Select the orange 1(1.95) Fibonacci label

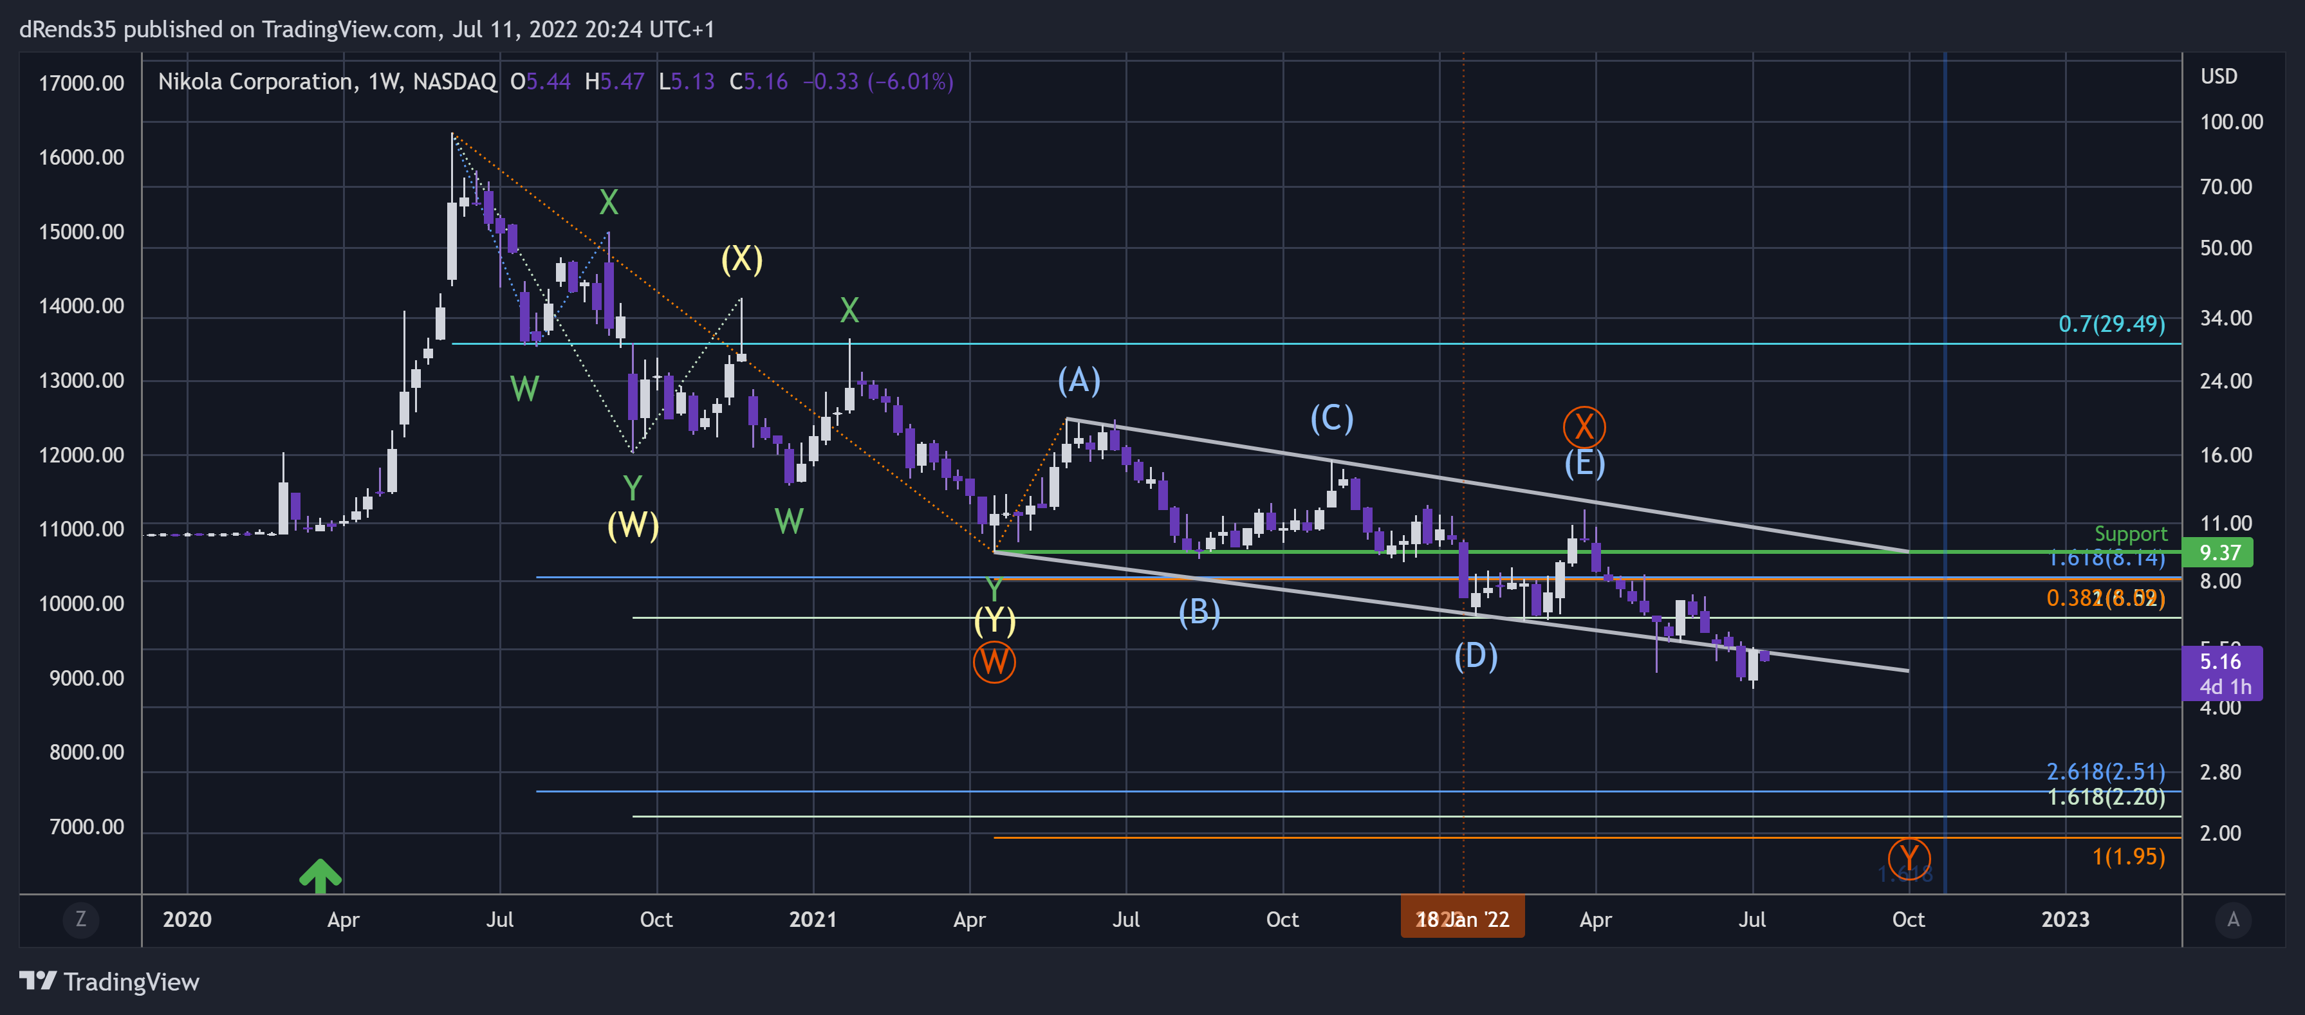click(x=2128, y=857)
